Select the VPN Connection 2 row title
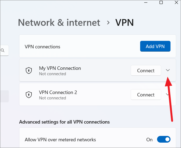 click(x=58, y=92)
